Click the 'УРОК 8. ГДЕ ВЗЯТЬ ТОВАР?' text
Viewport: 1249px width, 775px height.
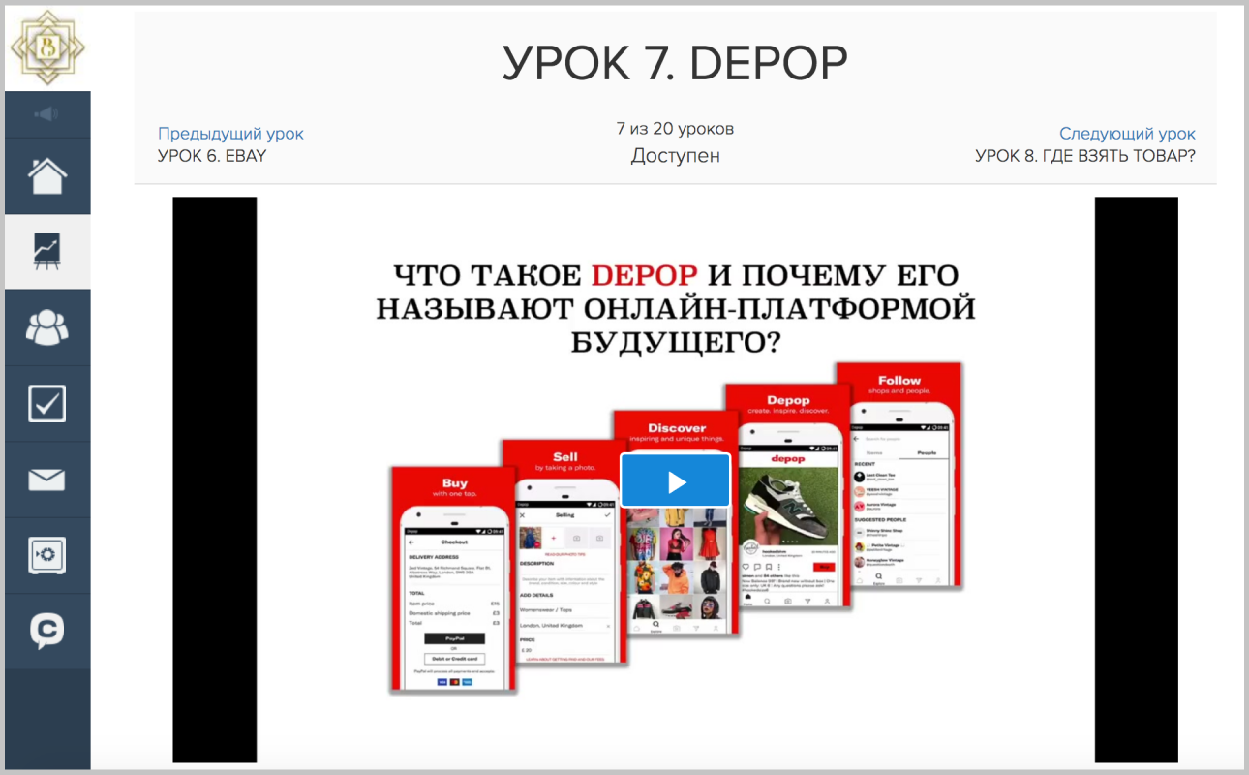point(1085,155)
